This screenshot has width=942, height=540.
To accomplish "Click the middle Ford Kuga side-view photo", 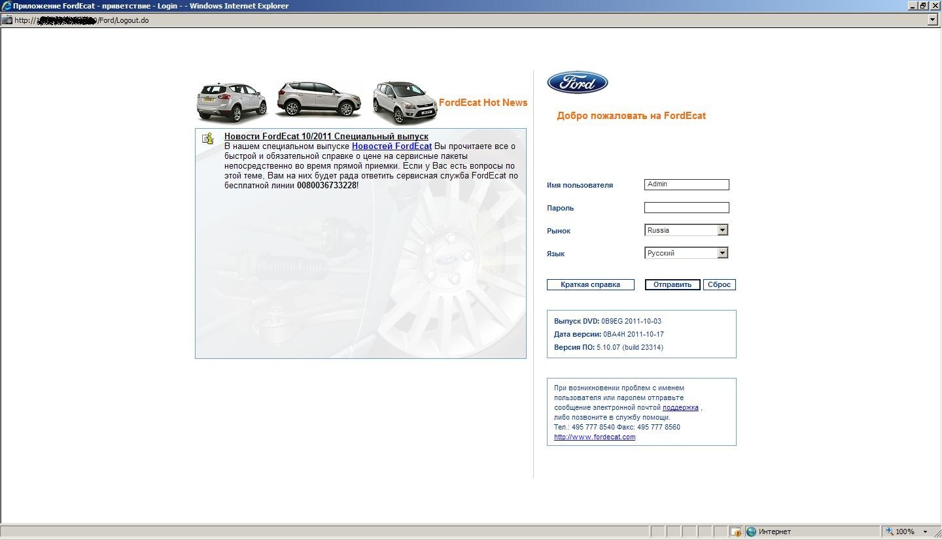I will [x=319, y=99].
